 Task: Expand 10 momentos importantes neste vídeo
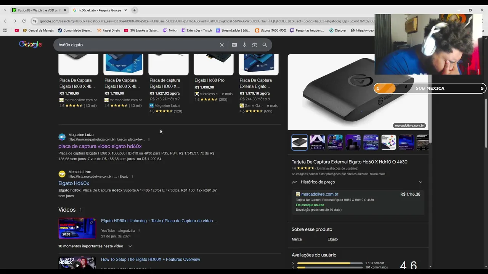(x=95, y=246)
